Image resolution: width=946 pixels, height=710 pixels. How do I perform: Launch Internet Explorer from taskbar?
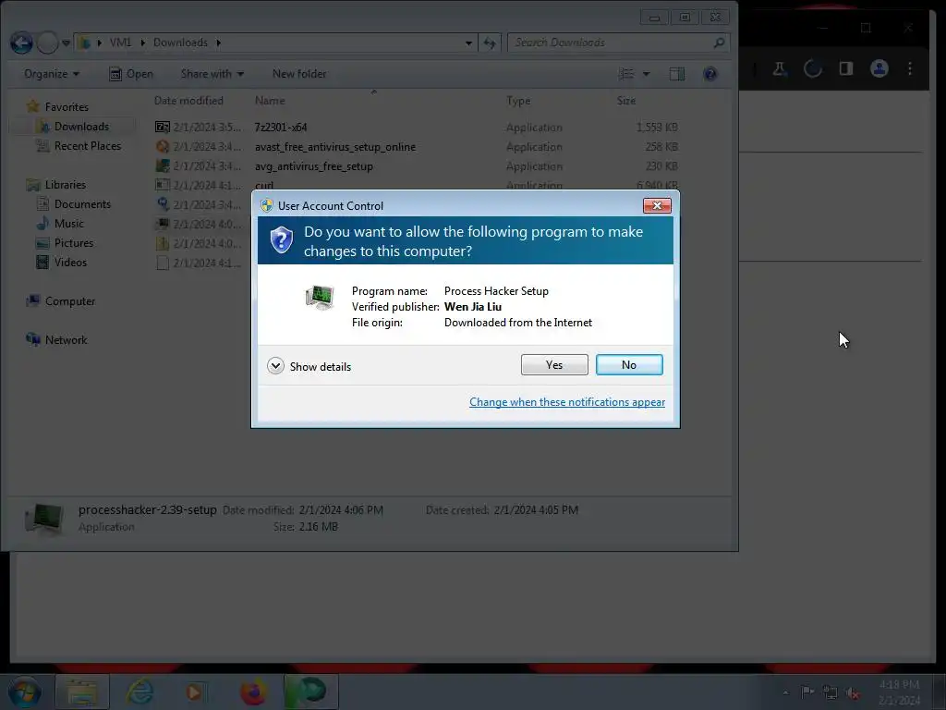[139, 692]
